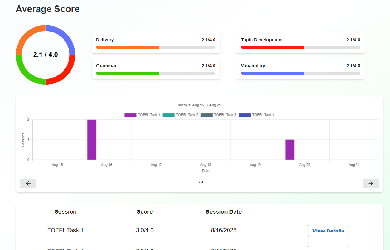390x250 pixels.
Task: Click the Session column header
Action: (65, 212)
